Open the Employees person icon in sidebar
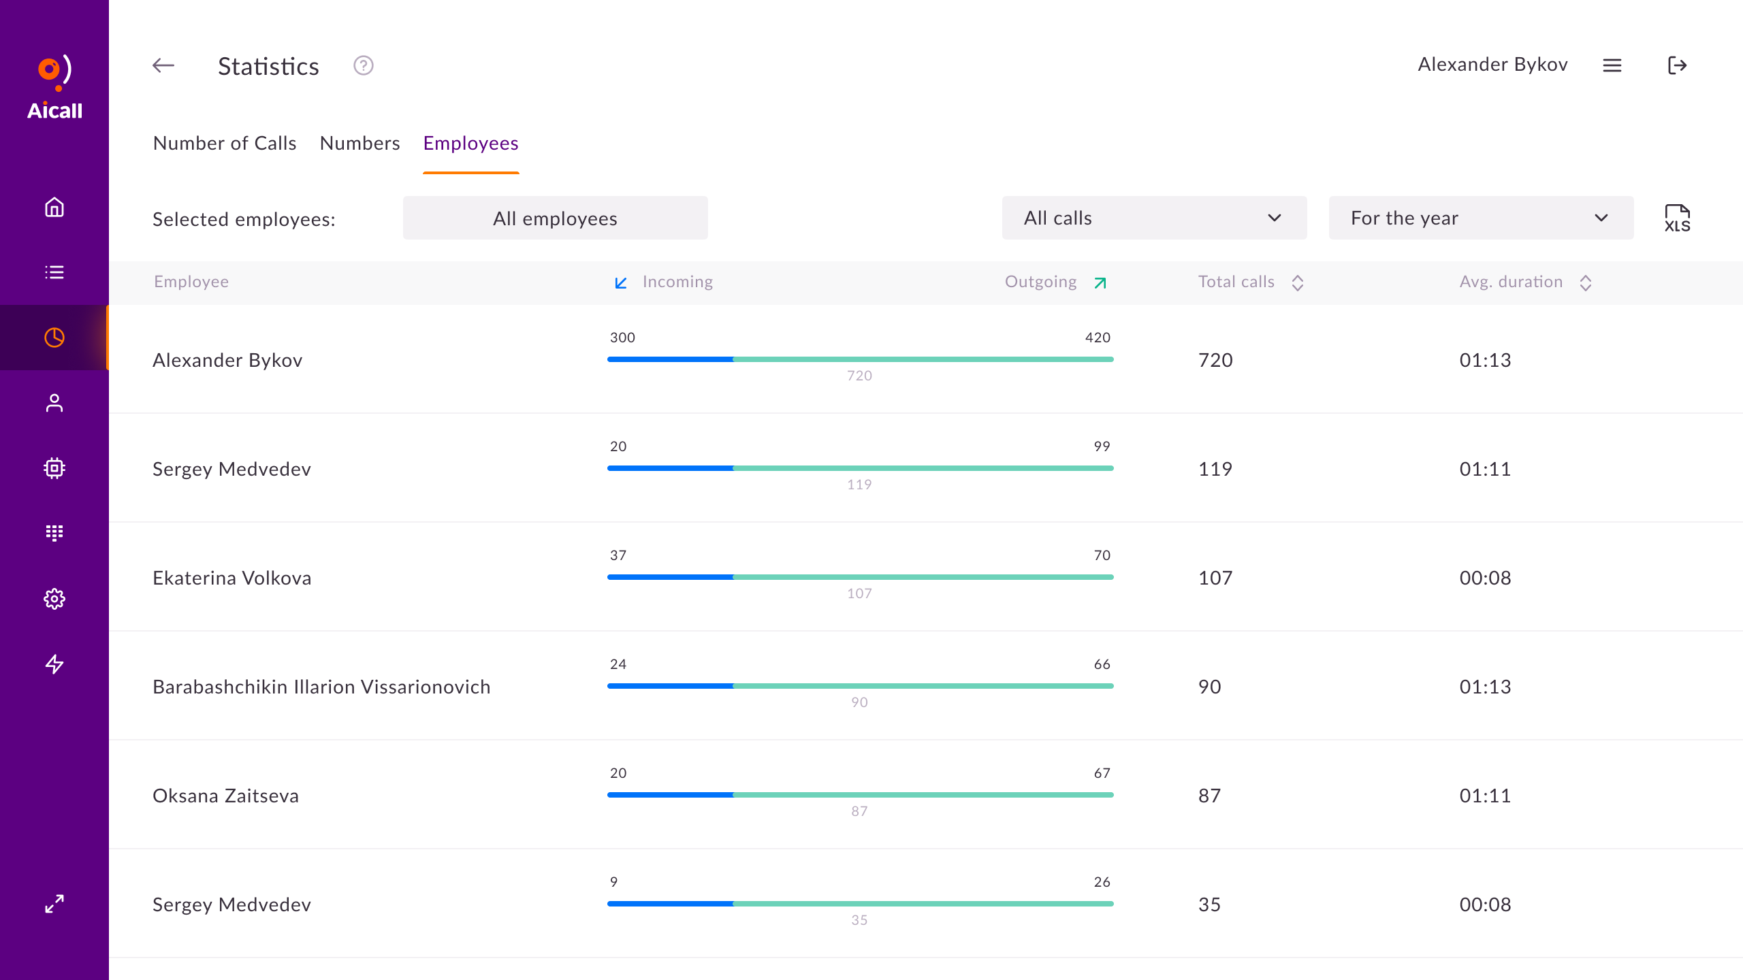The height and width of the screenshot is (980, 1743). pyautogui.click(x=54, y=403)
